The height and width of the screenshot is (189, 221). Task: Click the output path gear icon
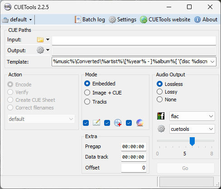point(40,50)
